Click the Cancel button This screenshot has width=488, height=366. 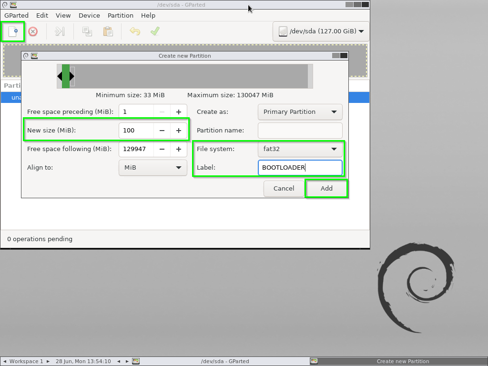pos(284,189)
